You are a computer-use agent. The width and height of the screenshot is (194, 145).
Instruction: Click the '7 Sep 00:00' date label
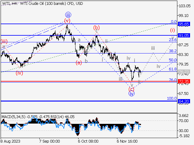(49, 141)
